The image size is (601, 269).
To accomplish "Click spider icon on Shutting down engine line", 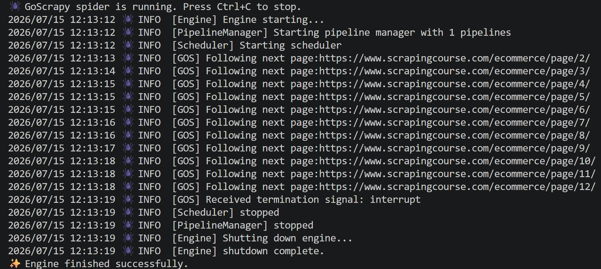I will pos(127,238).
